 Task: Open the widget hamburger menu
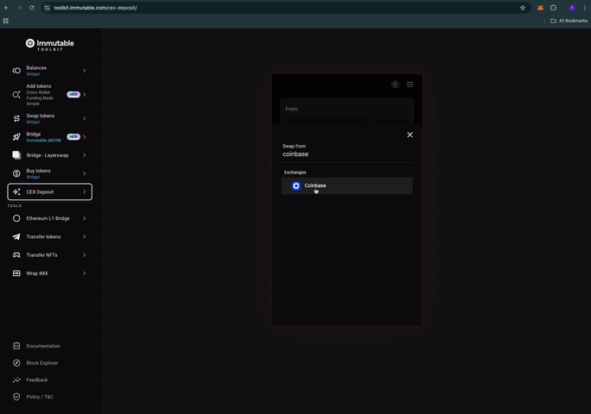(x=410, y=85)
